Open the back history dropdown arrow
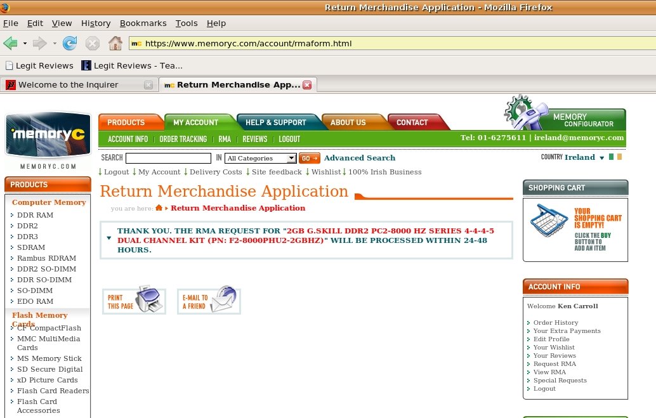The height and width of the screenshot is (418, 656). tap(25, 44)
